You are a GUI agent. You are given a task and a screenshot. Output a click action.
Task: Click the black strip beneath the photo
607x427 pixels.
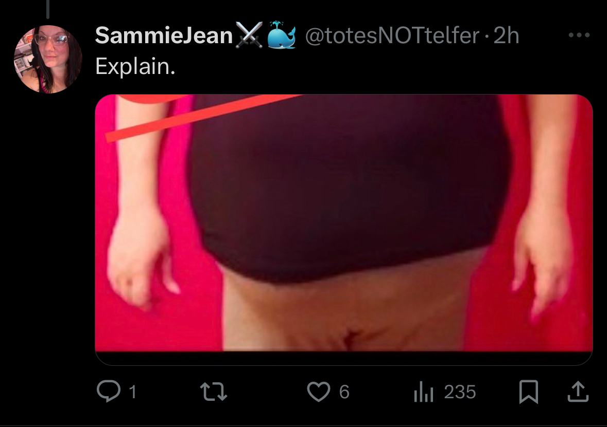point(344,358)
